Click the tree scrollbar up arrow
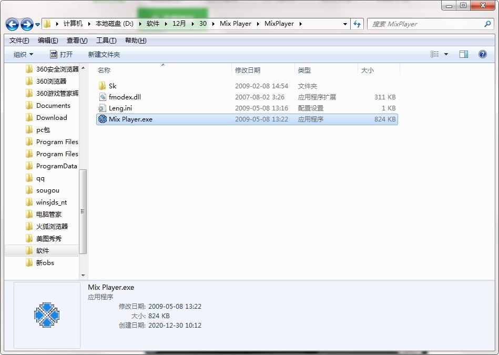The height and width of the screenshot is (355, 499). [83, 68]
